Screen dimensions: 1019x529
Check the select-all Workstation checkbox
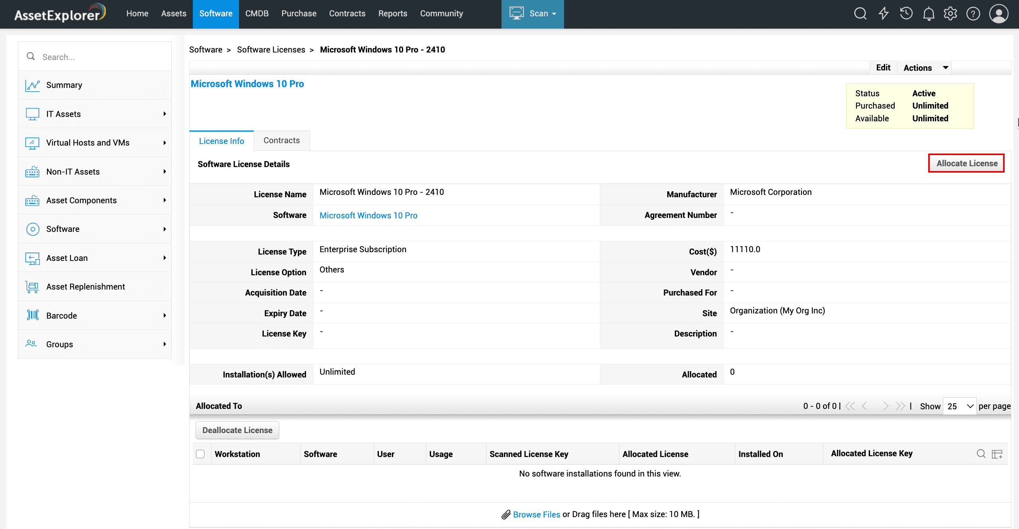[200, 454]
